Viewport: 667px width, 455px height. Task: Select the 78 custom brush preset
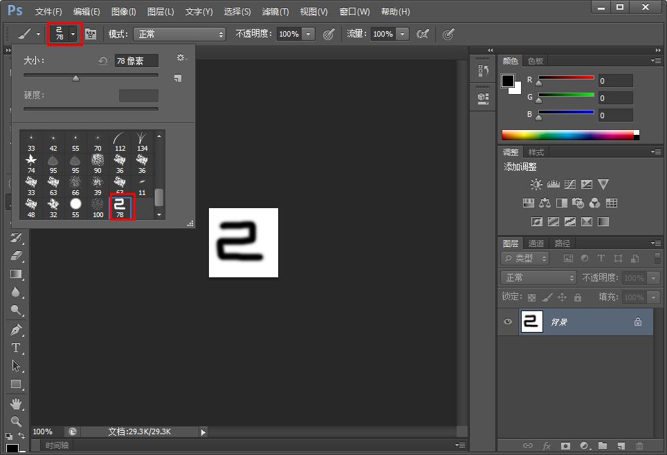pos(120,207)
